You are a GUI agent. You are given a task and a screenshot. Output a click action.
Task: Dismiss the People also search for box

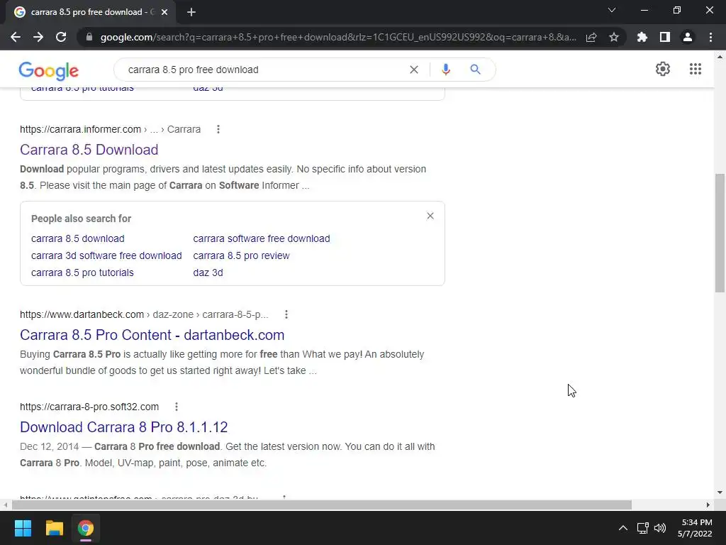coord(430,216)
